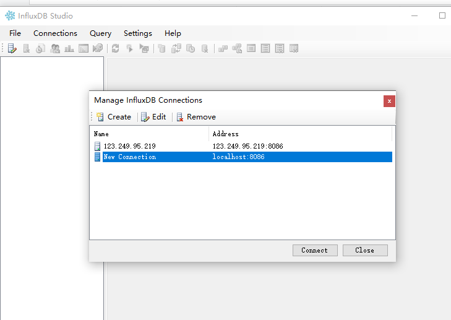Click the run query sparkle-play icon
This screenshot has height=320, width=451.
click(130, 48)
